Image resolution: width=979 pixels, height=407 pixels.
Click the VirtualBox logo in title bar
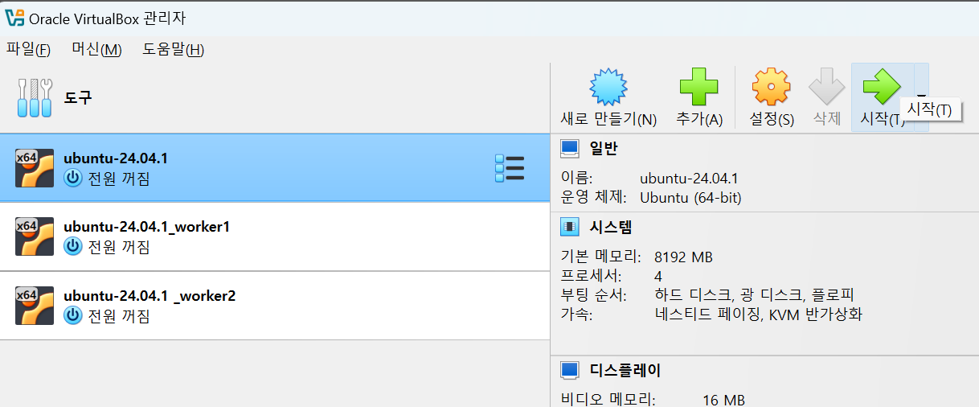pos(14,18)
